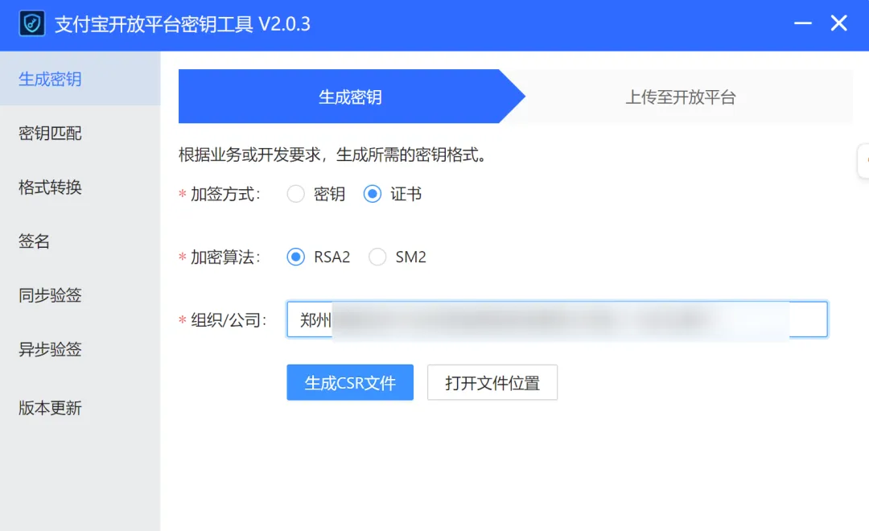Open the 生成密钥 sidebar section
The height and width of the screenshot is (531, 869).
[50, 79]
